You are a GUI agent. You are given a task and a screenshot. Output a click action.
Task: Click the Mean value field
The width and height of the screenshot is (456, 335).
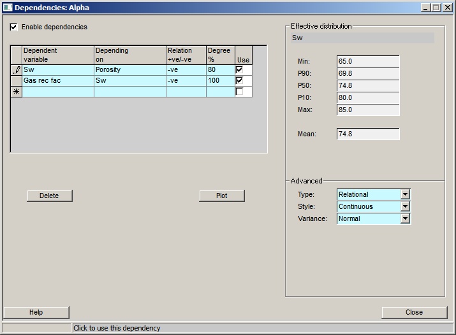pos(367,134)
